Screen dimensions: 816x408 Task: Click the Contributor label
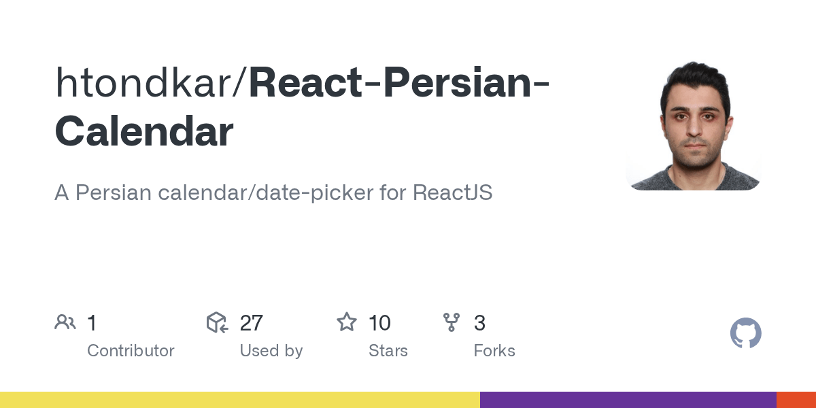(131, 351)
